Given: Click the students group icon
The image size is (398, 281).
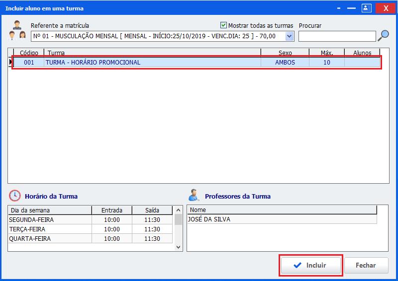Looking at the screenshot, I should 17,31.
